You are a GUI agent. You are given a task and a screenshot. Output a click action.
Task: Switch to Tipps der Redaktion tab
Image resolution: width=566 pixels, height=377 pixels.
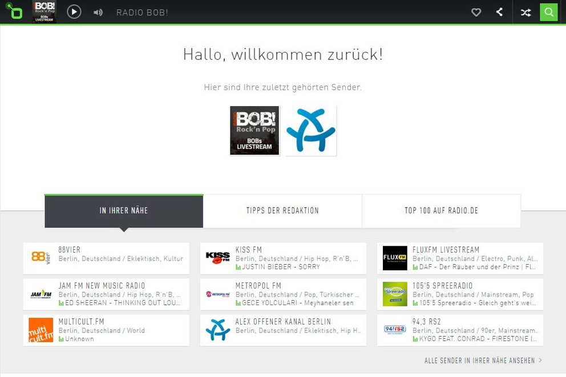tap(282, 211)
